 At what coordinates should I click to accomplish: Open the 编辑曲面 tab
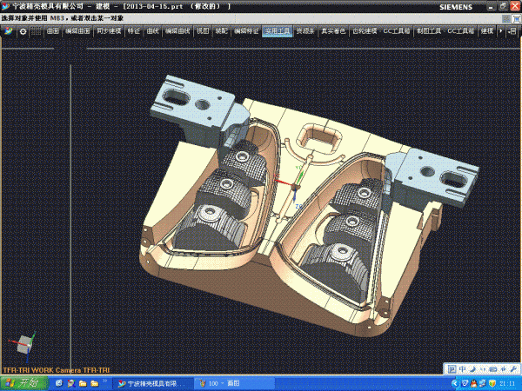(77, 31)
